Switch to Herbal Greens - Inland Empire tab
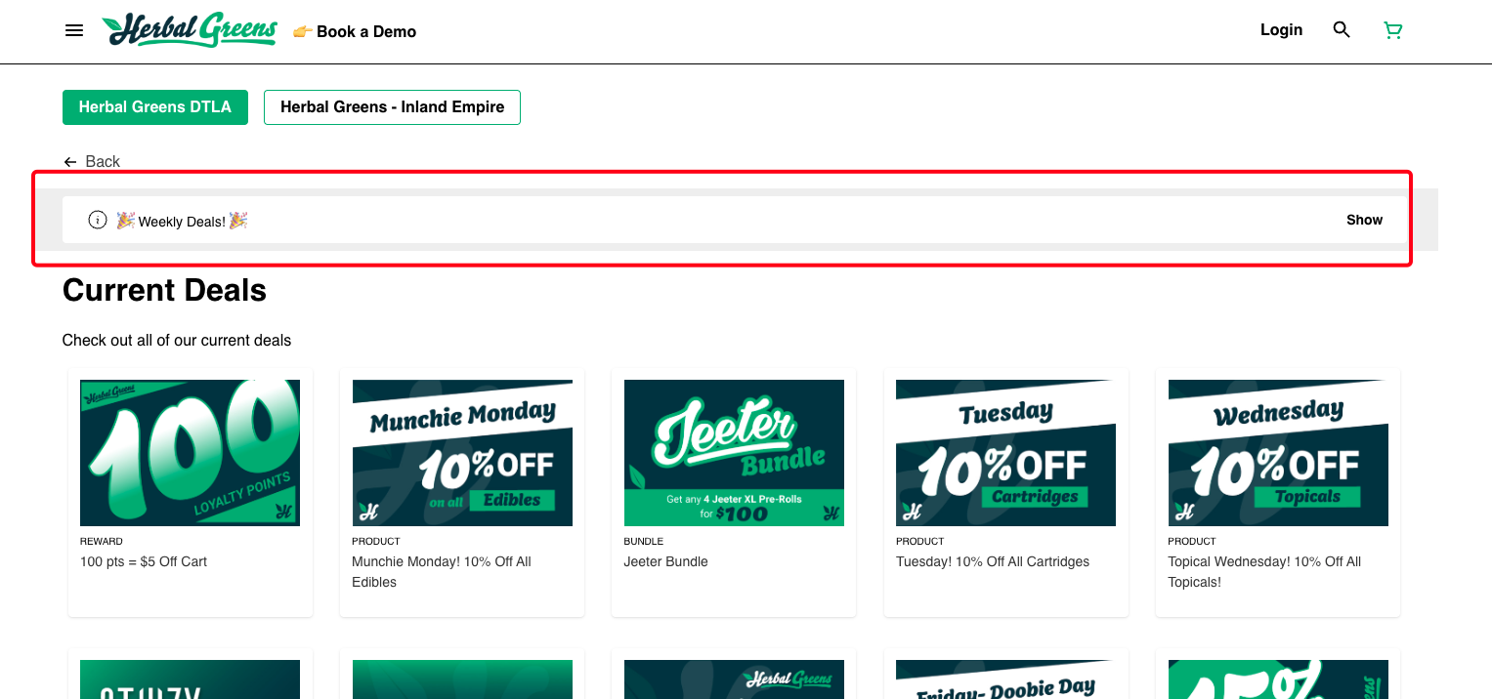Viewport: 1492px width, 699px height. click(x=392, y=107)
